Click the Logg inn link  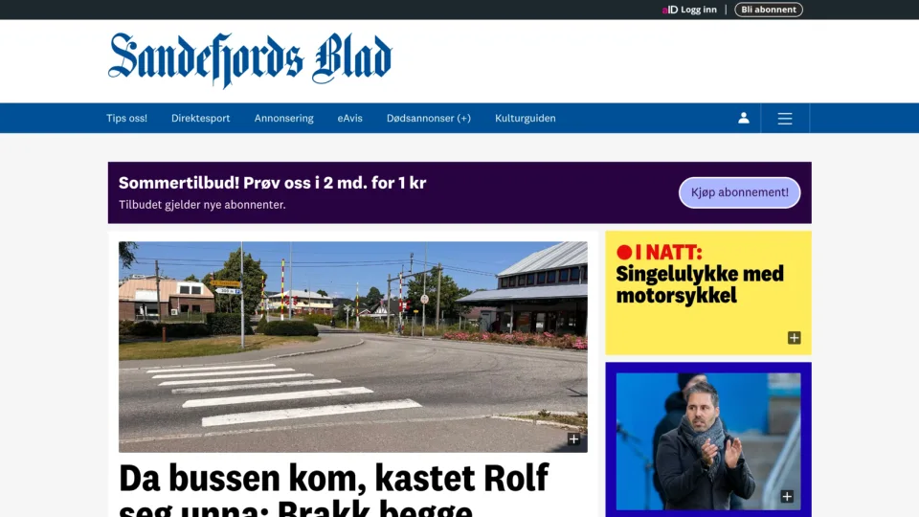(x=699, y=10)
